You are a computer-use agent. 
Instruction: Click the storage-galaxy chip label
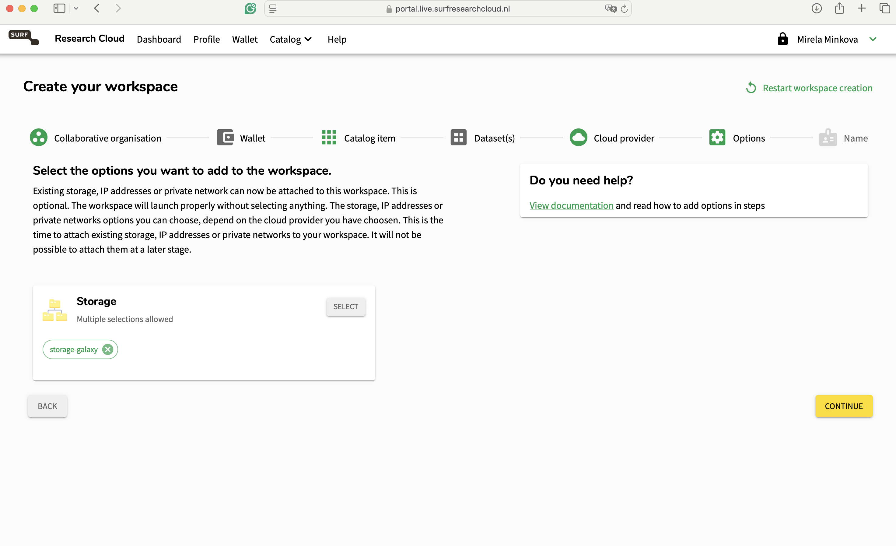(74, 350)
